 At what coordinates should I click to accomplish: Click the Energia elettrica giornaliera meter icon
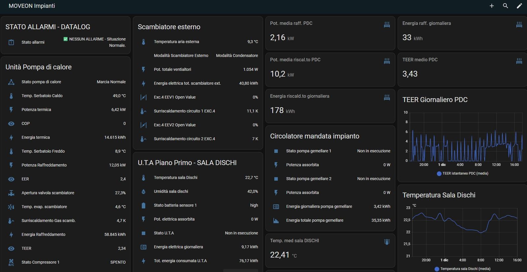pos(143,247)
